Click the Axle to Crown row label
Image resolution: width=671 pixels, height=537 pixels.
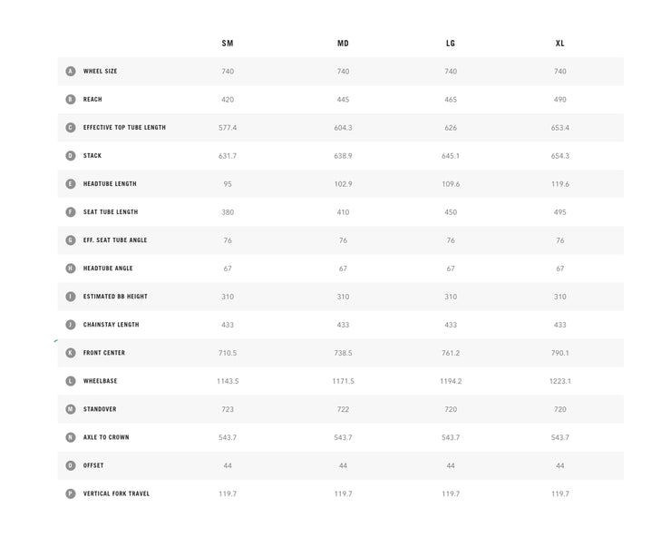pyautogui.click(x=106, y=437)
